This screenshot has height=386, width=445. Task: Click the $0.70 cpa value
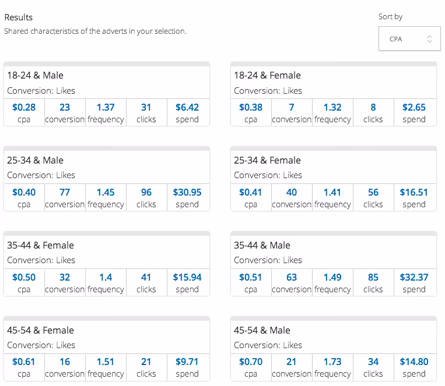pyautogui.click(x=251, y=362)
